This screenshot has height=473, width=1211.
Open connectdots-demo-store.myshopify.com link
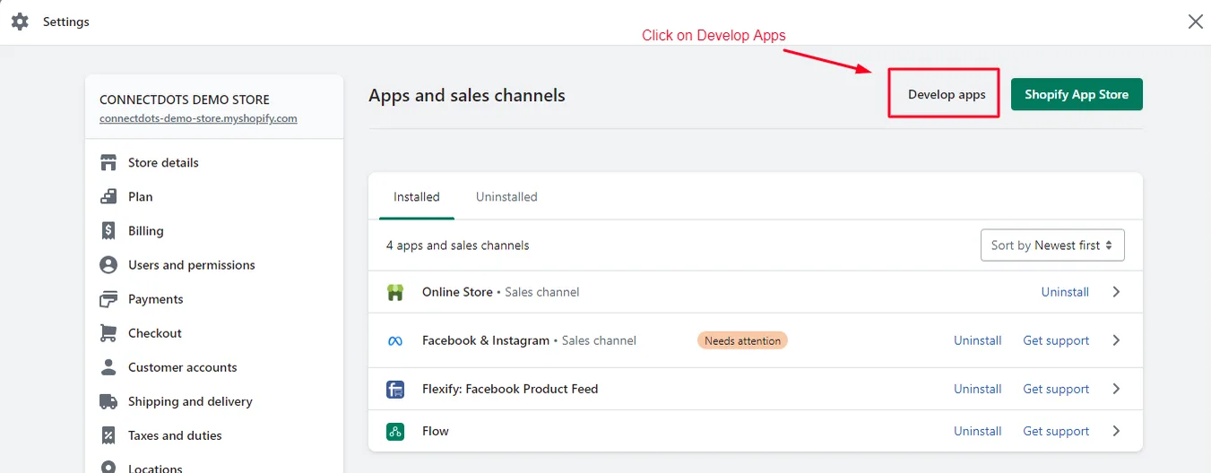click(198, 118)
